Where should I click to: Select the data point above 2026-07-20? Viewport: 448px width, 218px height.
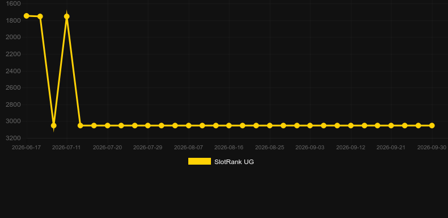(x=107, y=125)
